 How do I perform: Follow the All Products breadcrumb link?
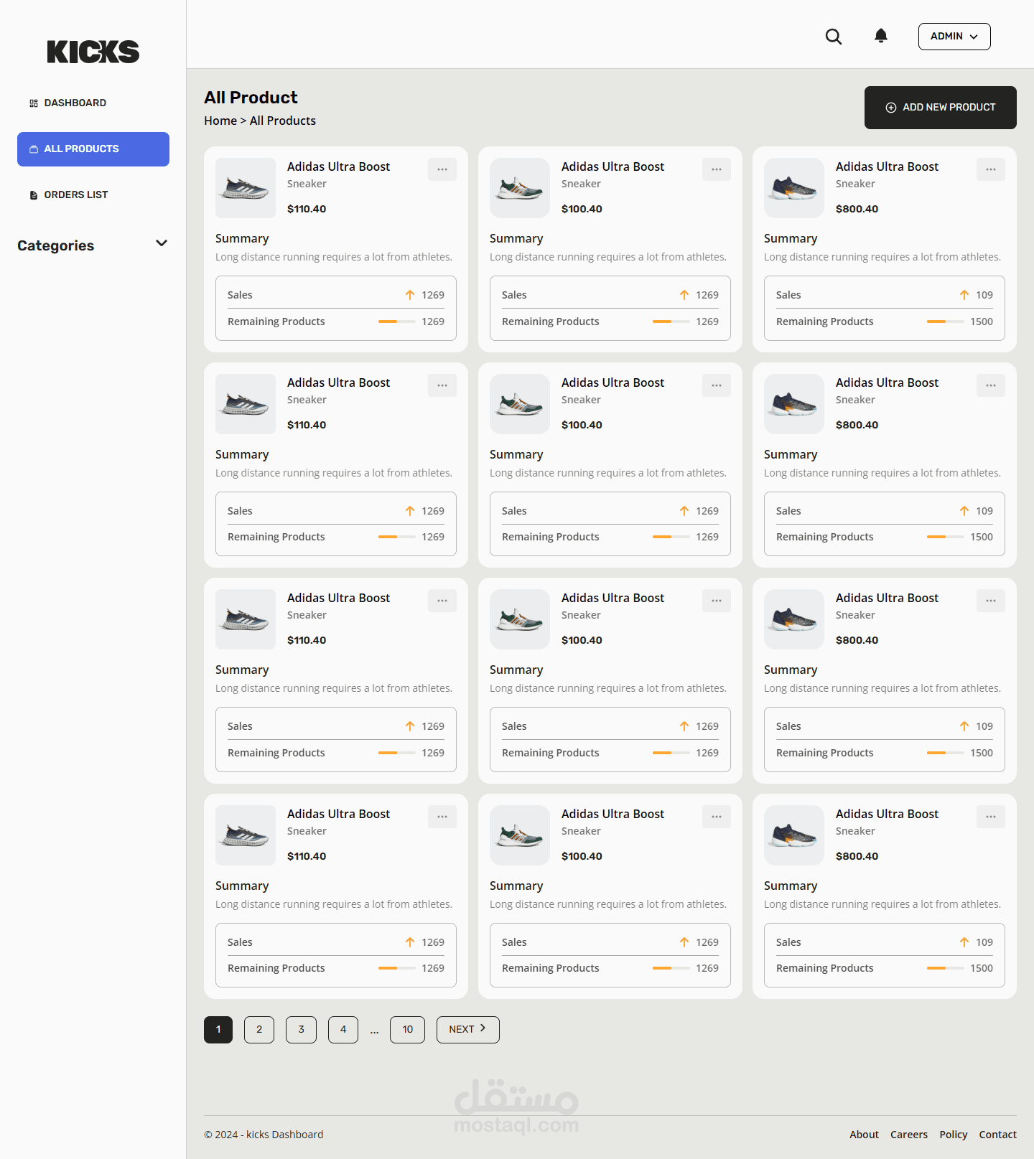[283, 121]
